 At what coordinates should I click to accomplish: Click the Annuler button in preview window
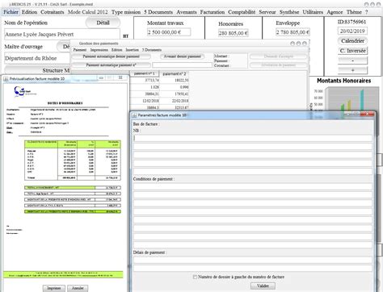point(78,288)
